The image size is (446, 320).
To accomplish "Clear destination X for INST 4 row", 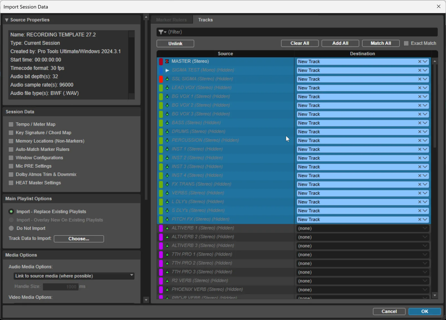I will [x=420, y=176].
